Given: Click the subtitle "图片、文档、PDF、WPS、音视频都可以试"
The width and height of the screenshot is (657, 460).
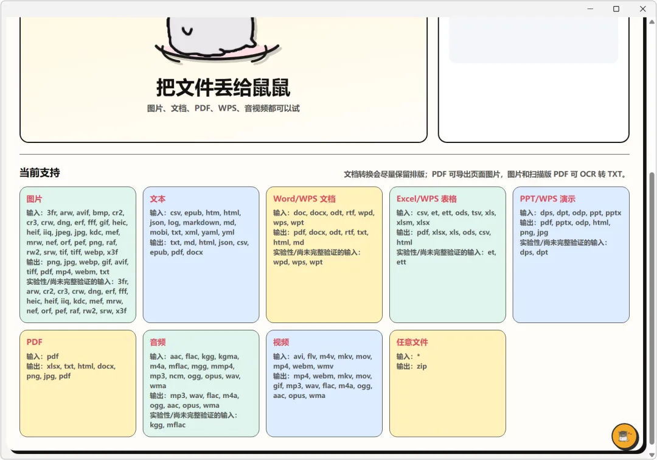Looking at the screenshot, I should click(x=223, y=108).
